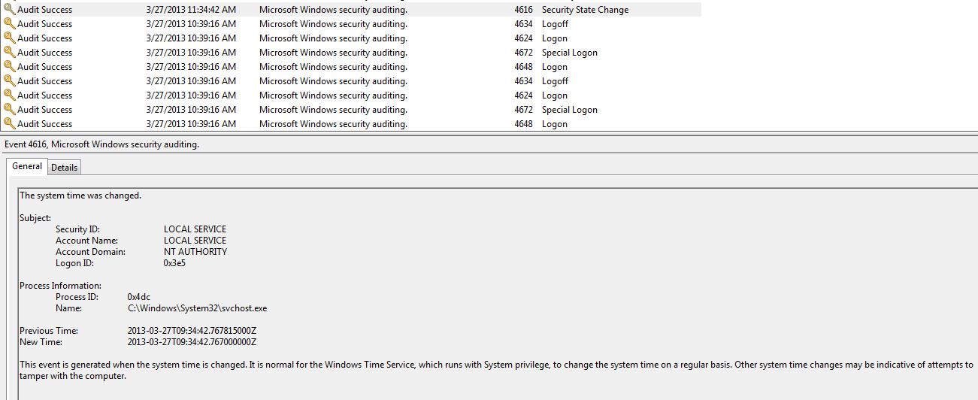Click key icon of Security State Change event
Image resolution: width=978 pixels, height=400 pixels.
coord(9,10)
